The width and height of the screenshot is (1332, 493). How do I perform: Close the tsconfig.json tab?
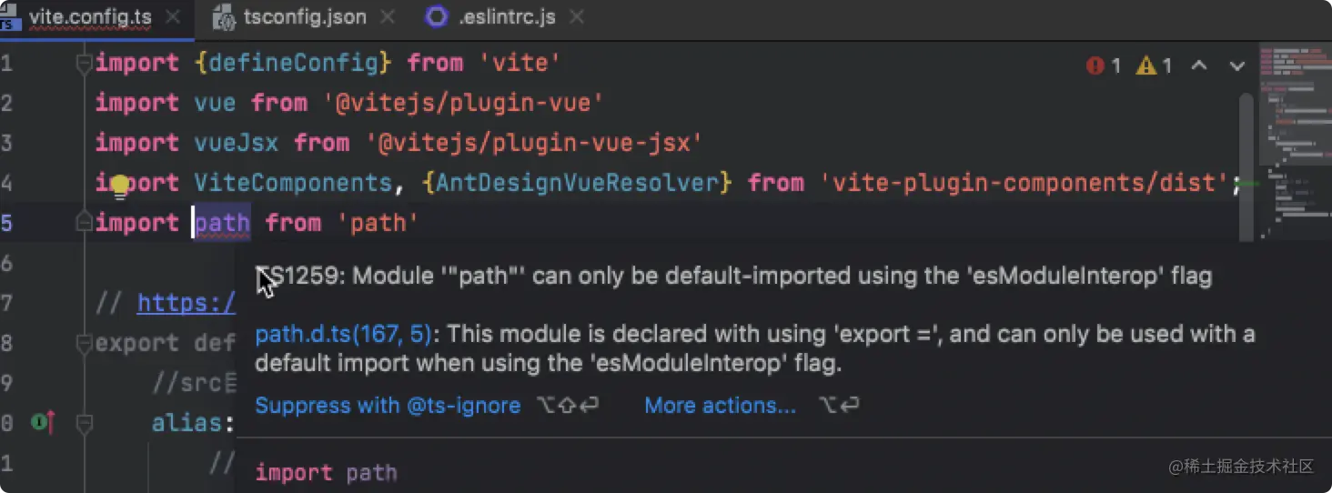tap(387, 17)
